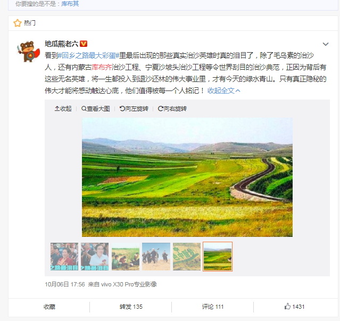Click the hot star icon beside 热门
This screenshot has width=340, height=321.
click(18, 23)
